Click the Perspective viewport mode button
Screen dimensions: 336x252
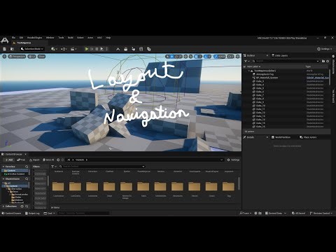(17, 57)
